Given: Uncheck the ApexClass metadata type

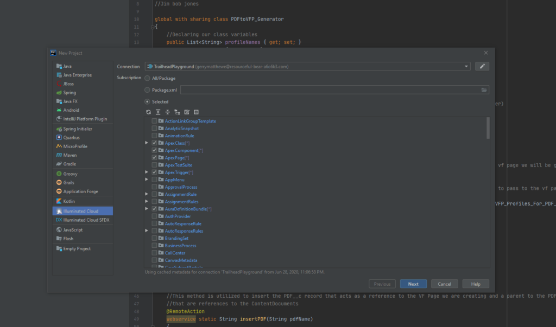Looking at the screenshot, I should (x=154, y=143).
